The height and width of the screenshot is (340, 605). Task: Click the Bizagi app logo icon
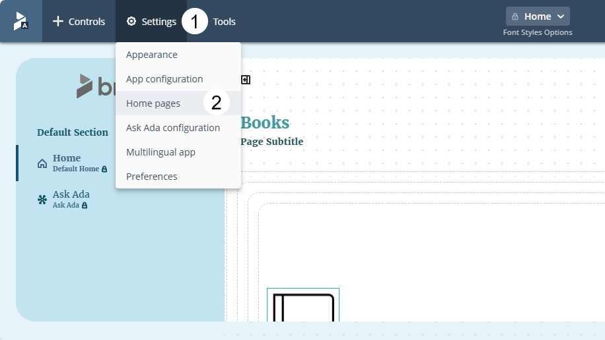21,21
